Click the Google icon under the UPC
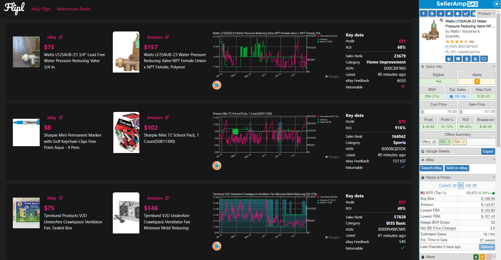501x260 pixels. point(475,59)
